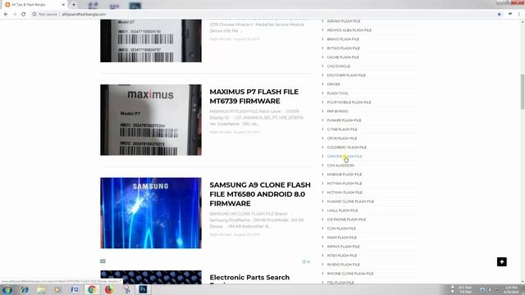Bookmark page with the star icon
The width and height of the screenshot is (525, 295).
pos(500,15)
